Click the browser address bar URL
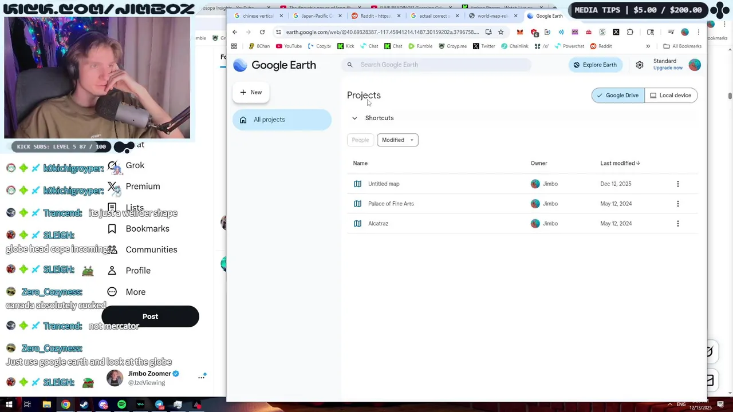This screenshot has width=733, height=412. coord(383,32)
